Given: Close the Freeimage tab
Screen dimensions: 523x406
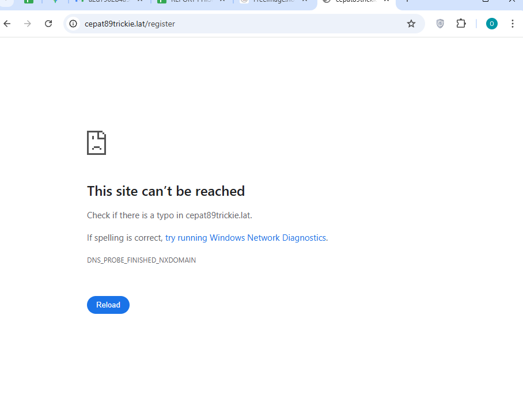Looking at the screenshot, I should [x=305, y=1].
